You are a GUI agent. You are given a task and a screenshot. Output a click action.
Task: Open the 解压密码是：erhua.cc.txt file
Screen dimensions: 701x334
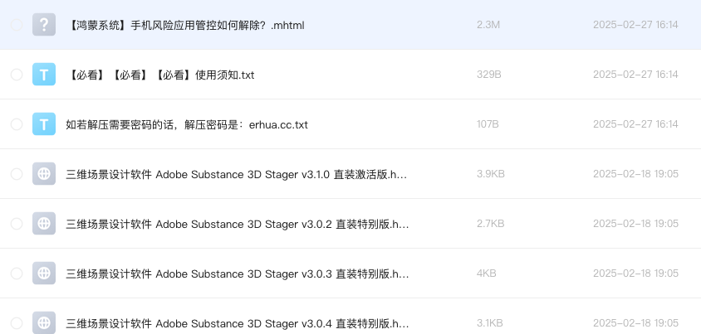[187, 125]
